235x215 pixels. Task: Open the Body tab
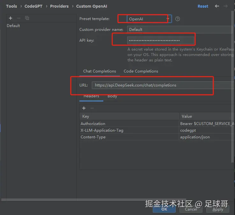point(112,96)
